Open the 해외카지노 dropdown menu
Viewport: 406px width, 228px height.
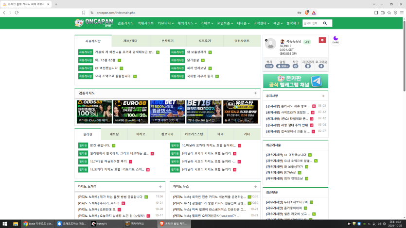tap(187, 23)
